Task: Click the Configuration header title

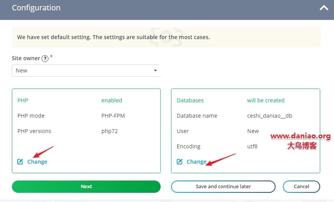Action: click(36, 8)
